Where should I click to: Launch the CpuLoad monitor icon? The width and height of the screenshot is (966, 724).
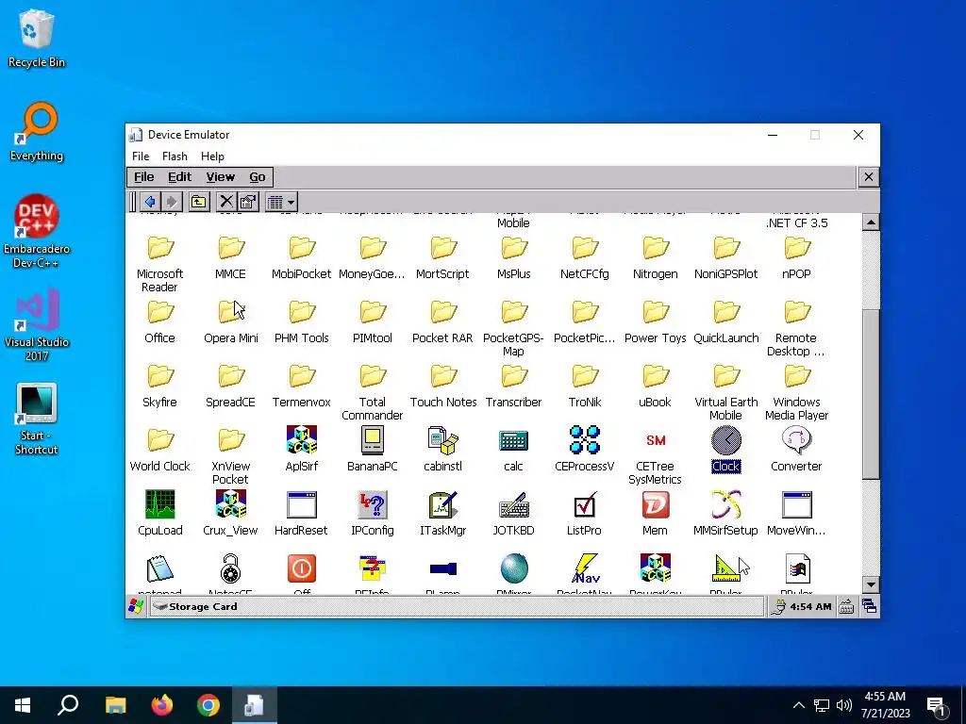coord(159,504)
